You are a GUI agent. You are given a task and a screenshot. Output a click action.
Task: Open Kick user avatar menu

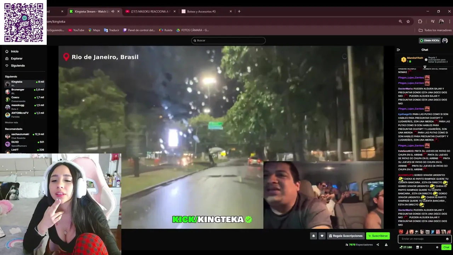click(x=445, y=40)
